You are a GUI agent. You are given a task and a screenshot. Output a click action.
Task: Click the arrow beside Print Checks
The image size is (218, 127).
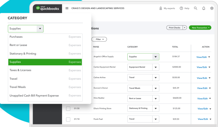click(185, 28)
